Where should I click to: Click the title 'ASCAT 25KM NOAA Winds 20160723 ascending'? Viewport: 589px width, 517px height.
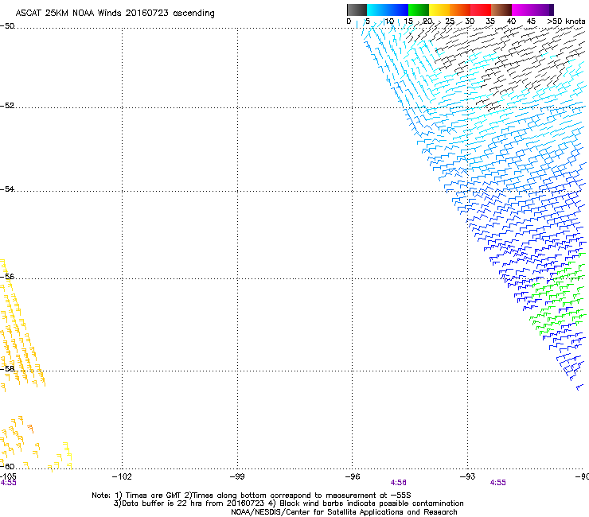(x=115, y=14)
